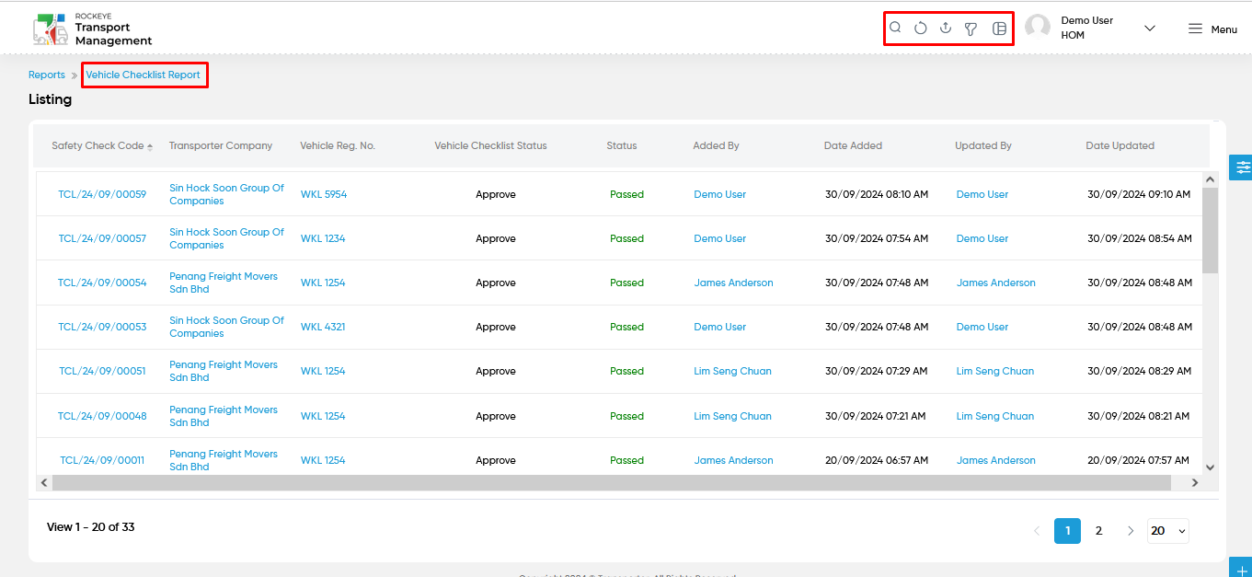This screenshot has height=577, width=1252.
Task: Click the vertical scrollbar down arrow
Action: pyautogui.click(x=1210, y=467)
